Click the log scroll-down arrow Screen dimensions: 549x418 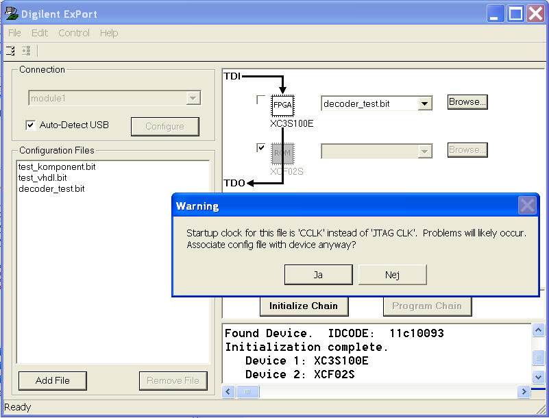click(538, 377)
